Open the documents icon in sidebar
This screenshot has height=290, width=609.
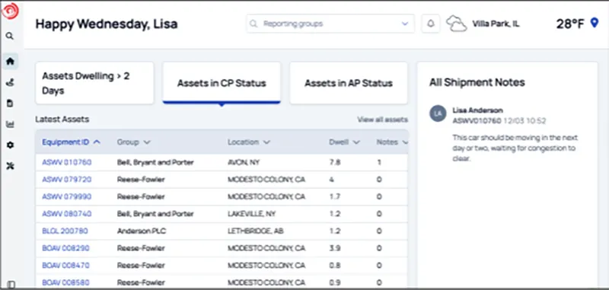(10, 104)
